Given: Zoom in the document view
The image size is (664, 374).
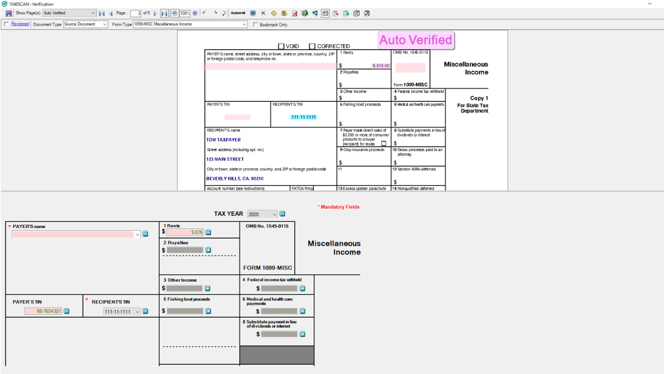Looking at the screenshot, I should coord(195,13).
